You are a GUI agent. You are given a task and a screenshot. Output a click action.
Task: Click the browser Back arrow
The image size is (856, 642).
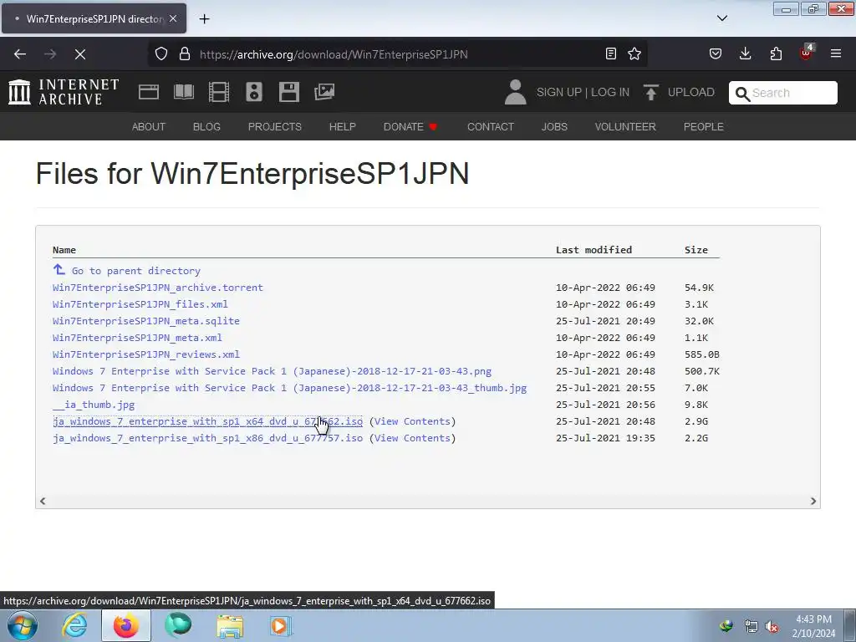click(20, 54)
